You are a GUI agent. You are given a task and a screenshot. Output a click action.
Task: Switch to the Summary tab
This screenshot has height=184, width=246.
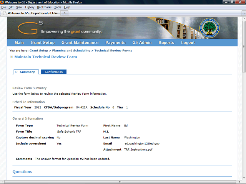coord(26,72)
